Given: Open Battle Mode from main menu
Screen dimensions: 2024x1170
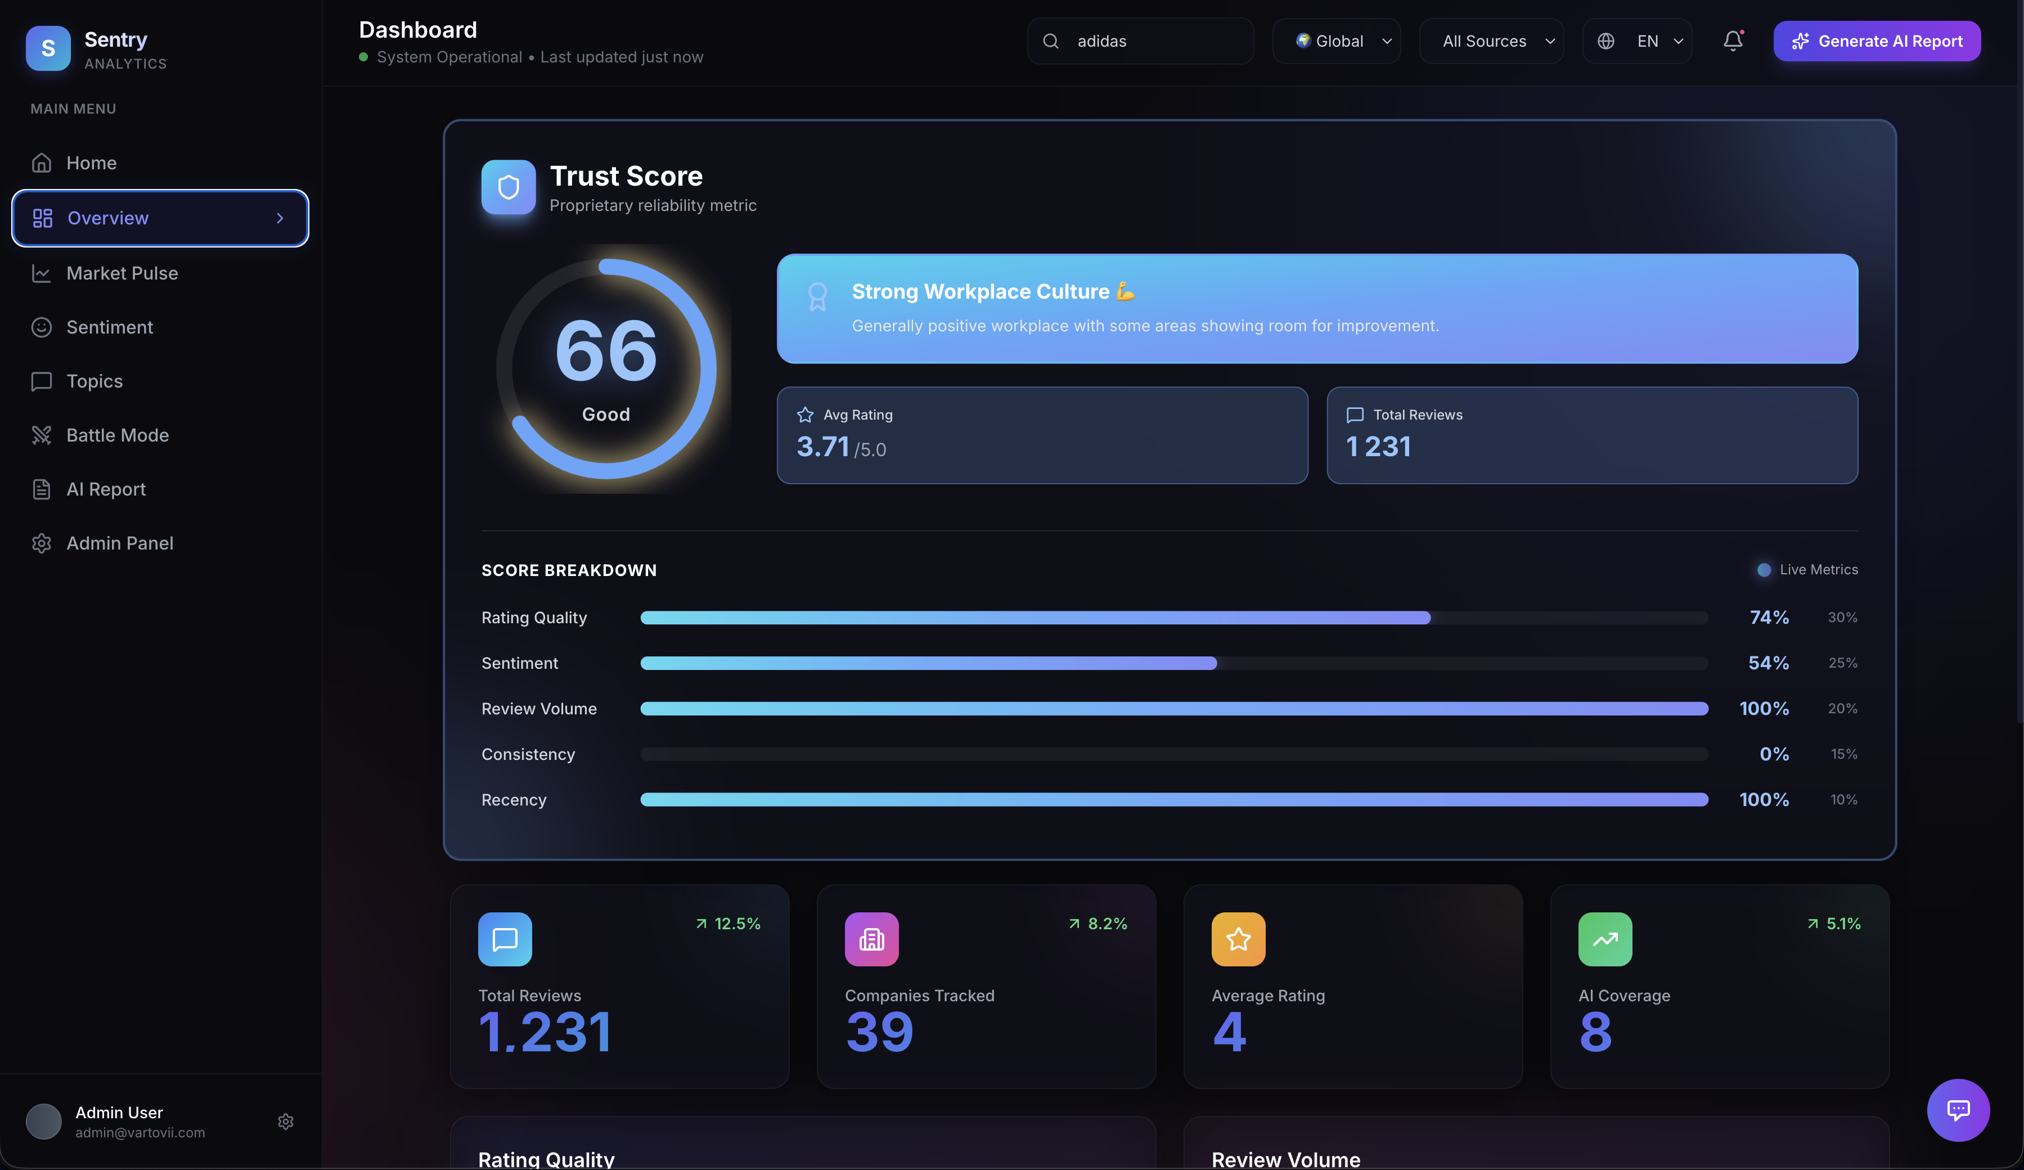Looking at the screenshot, I should tap(117, 435).
